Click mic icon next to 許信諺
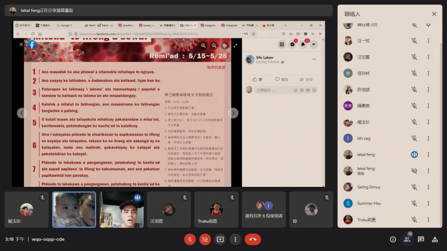 coord(414,89)
